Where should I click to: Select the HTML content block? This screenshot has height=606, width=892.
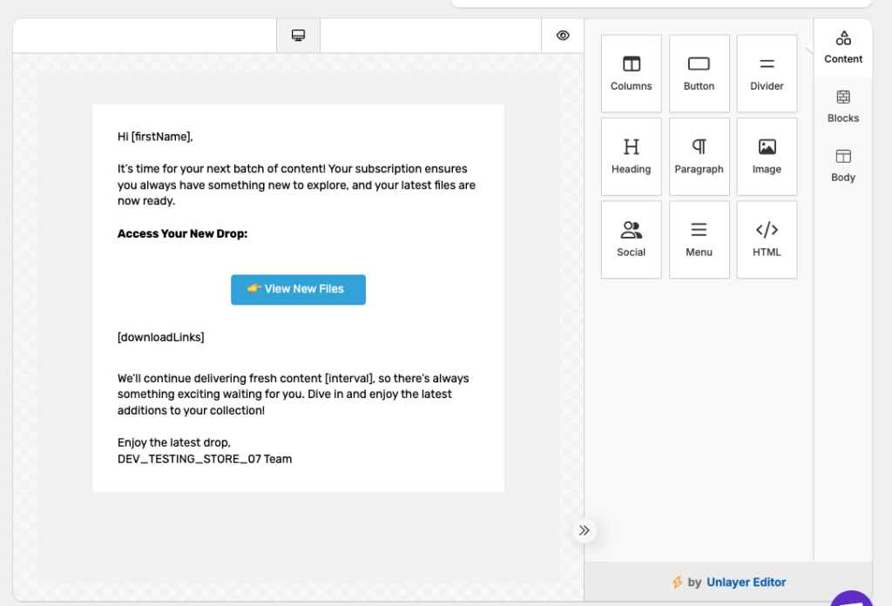pos(767,239)
